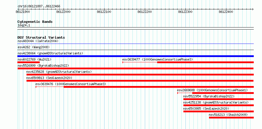Open nsv516213 (Shaikh2009) label
This screenshot has width=262, height=129.
coord(228,115)
